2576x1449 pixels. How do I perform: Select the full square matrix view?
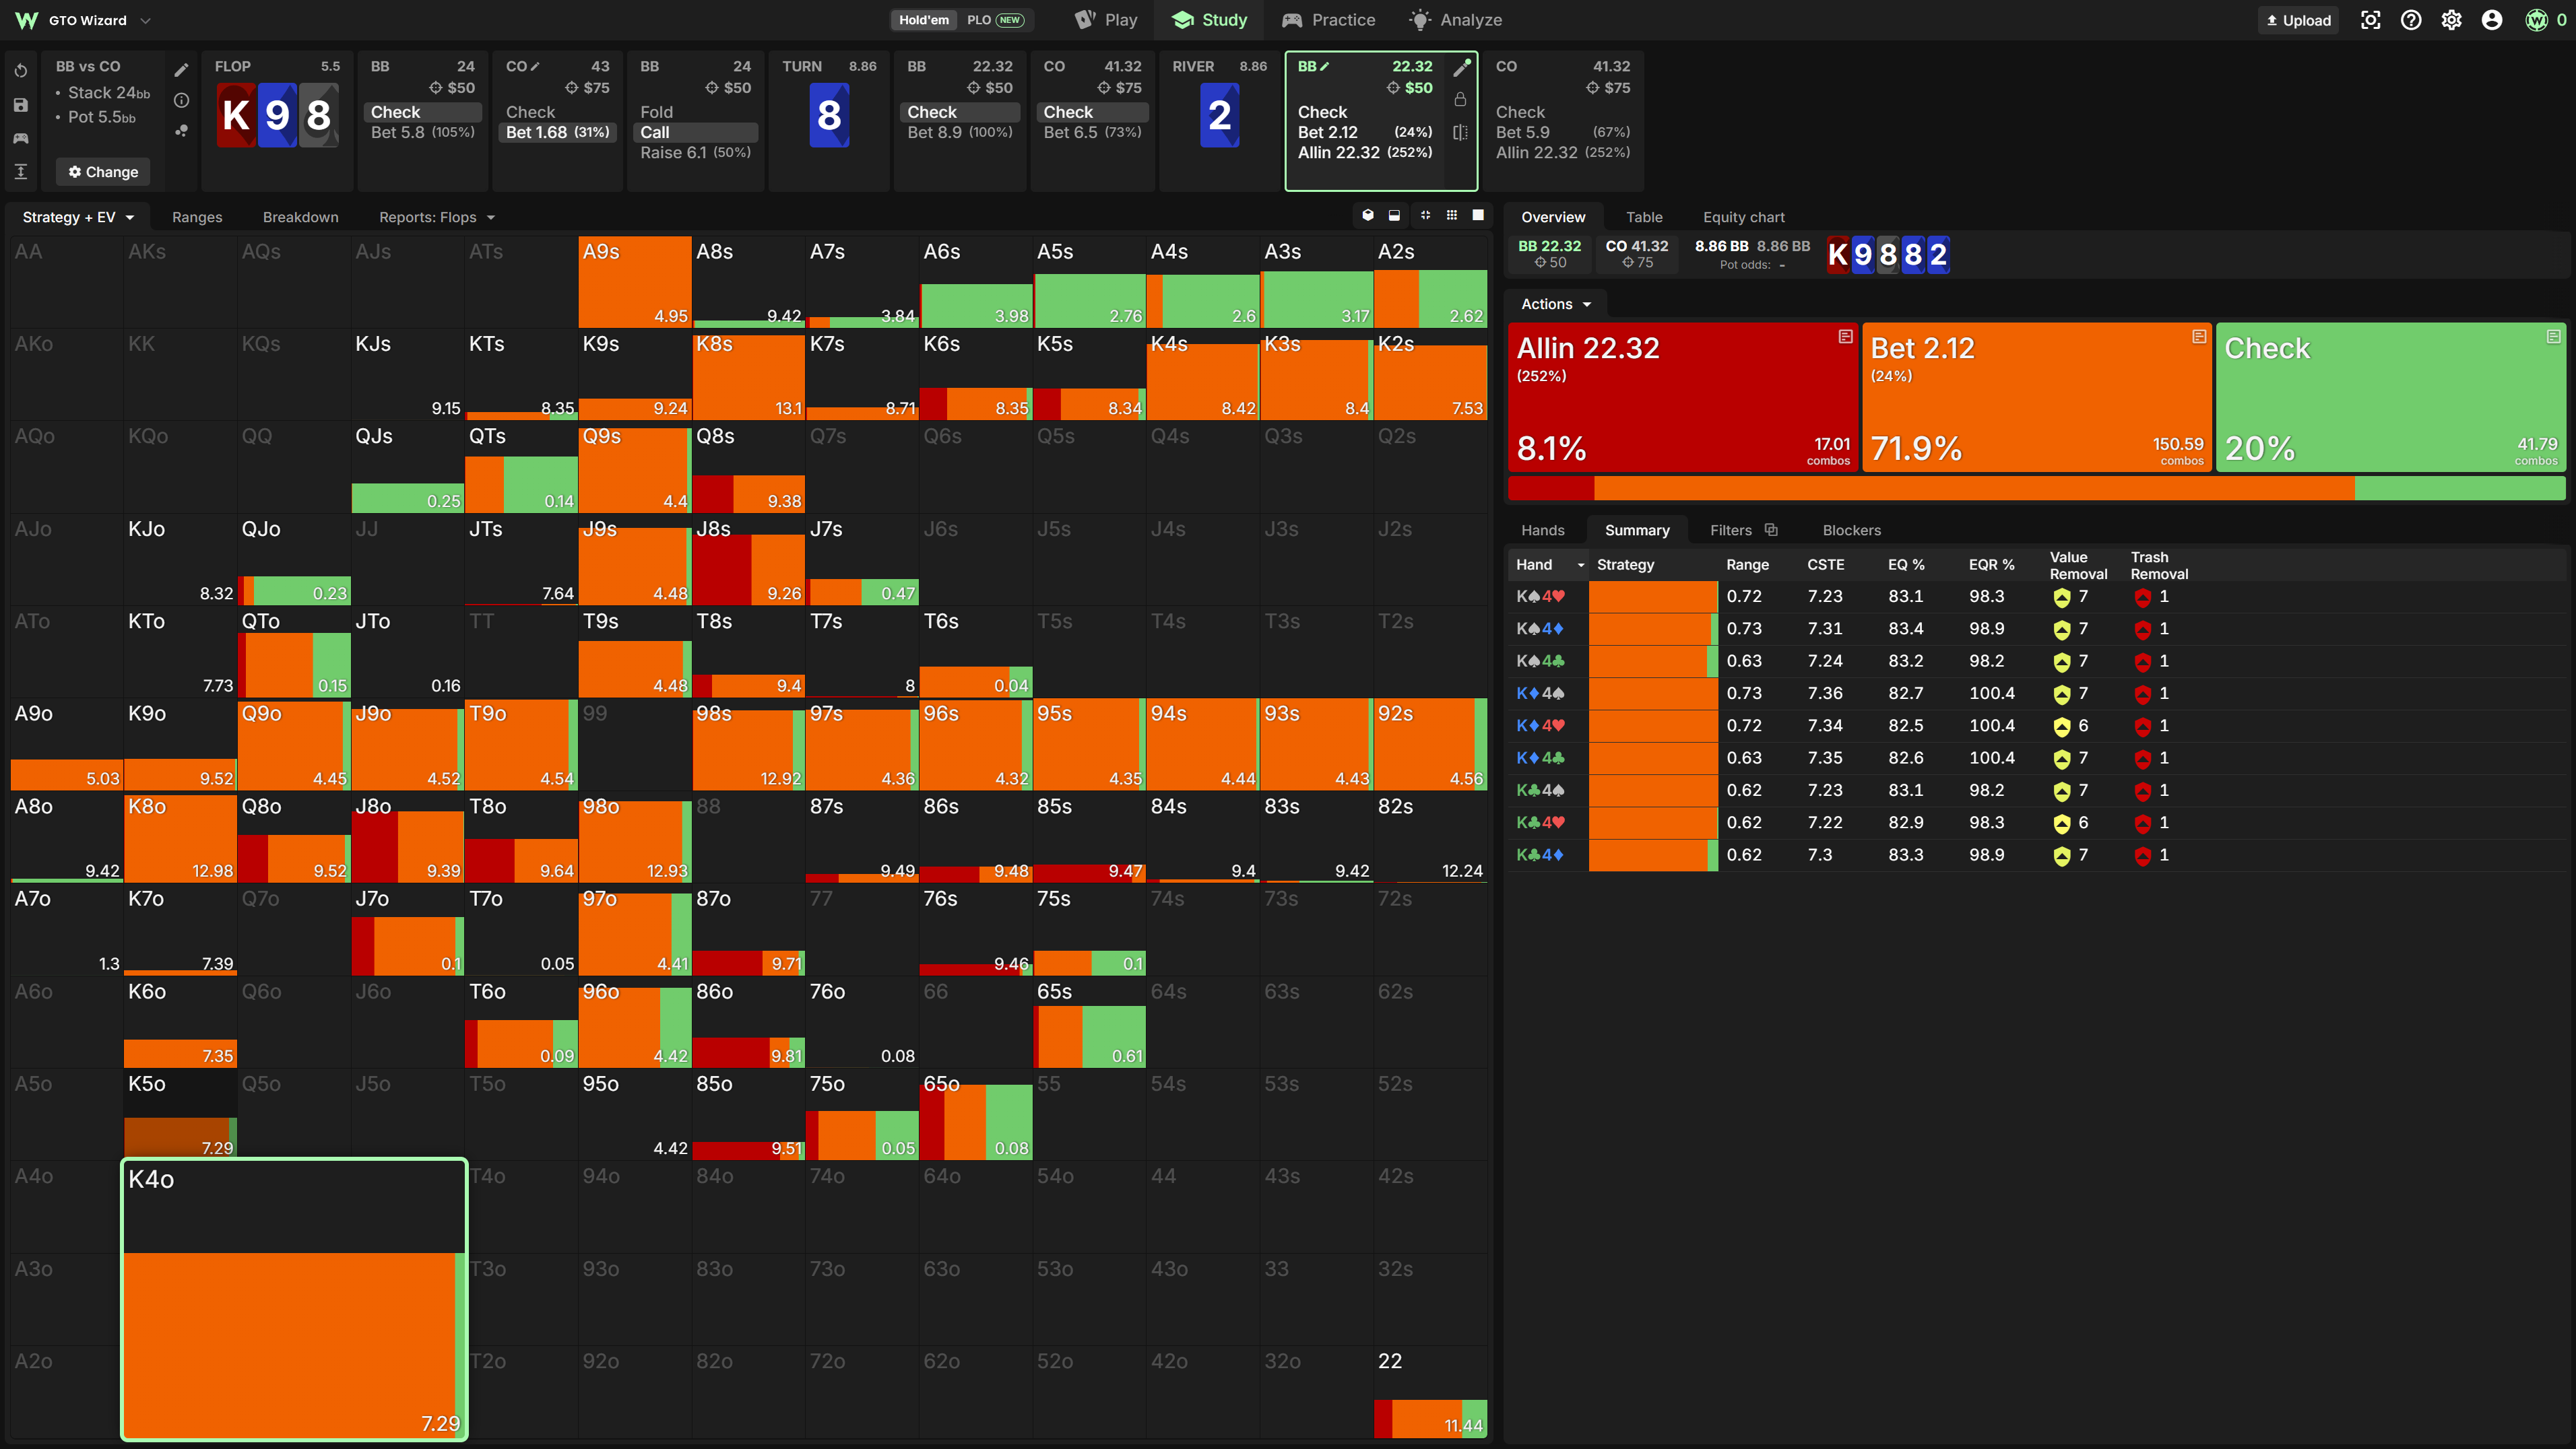pos(1478,215)
